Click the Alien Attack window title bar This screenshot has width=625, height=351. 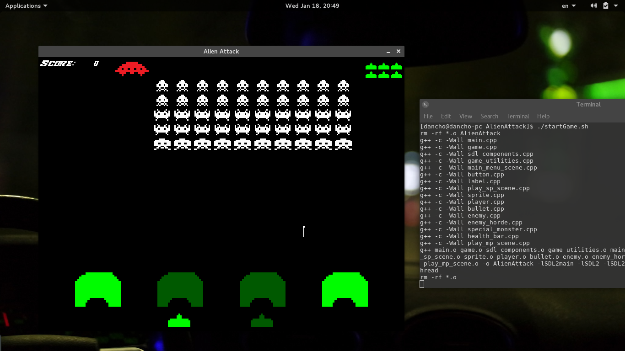(x=221, y=51)
